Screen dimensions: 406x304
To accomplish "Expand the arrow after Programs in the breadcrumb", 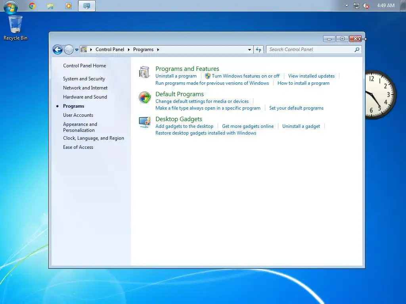I will coord(158,49).
